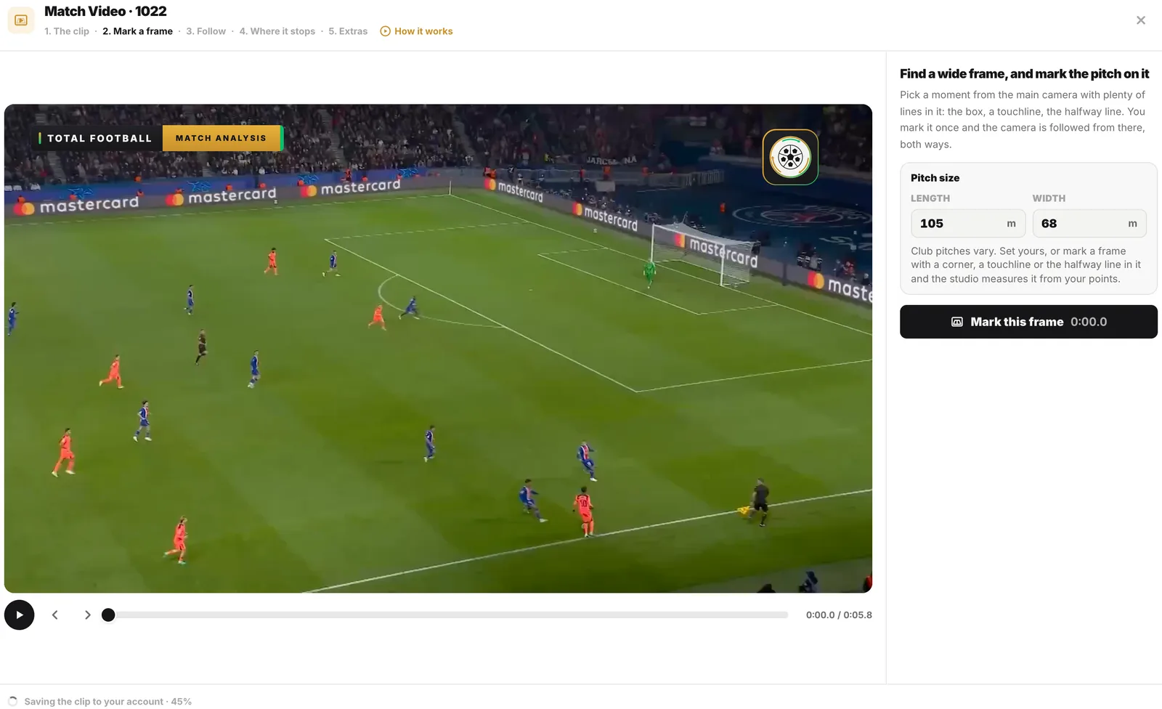The width and height of the screenshot is (1162, 709).
Task: Play the match video clip
Action: [20, 615]
